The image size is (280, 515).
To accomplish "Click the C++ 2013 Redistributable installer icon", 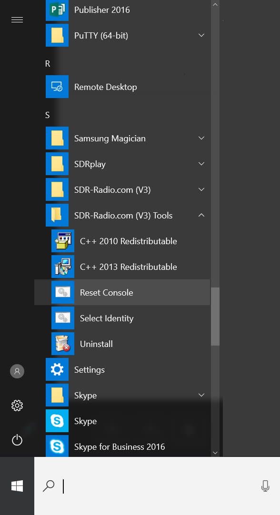I will point(63,267).
